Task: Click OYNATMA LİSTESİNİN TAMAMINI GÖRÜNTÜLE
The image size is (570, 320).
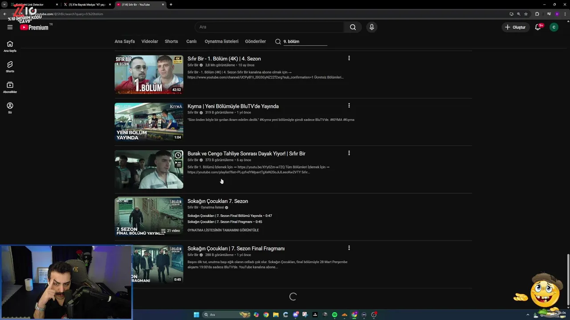Action: (x=223, y=230)
